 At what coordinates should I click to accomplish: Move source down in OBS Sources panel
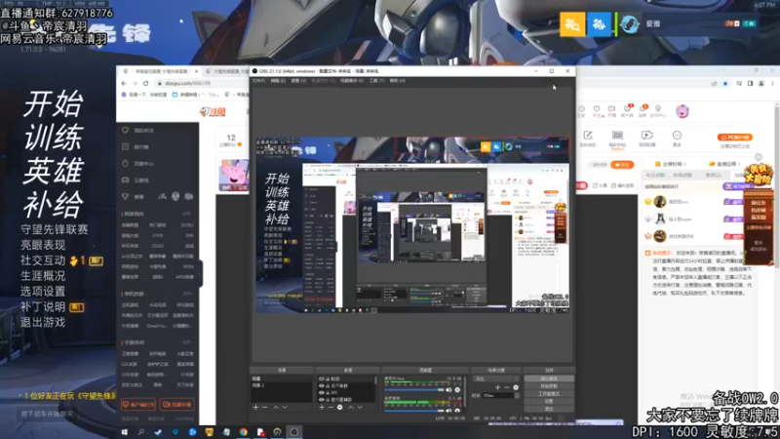(x=360, y=407)
